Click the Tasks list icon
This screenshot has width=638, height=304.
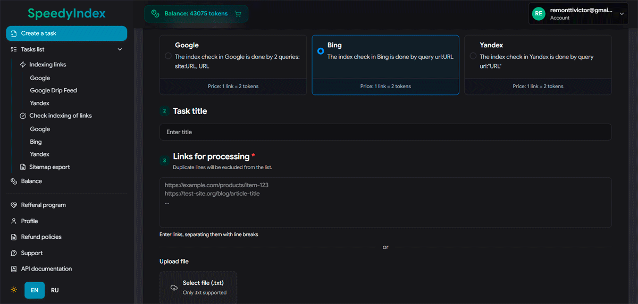point(14,49)
